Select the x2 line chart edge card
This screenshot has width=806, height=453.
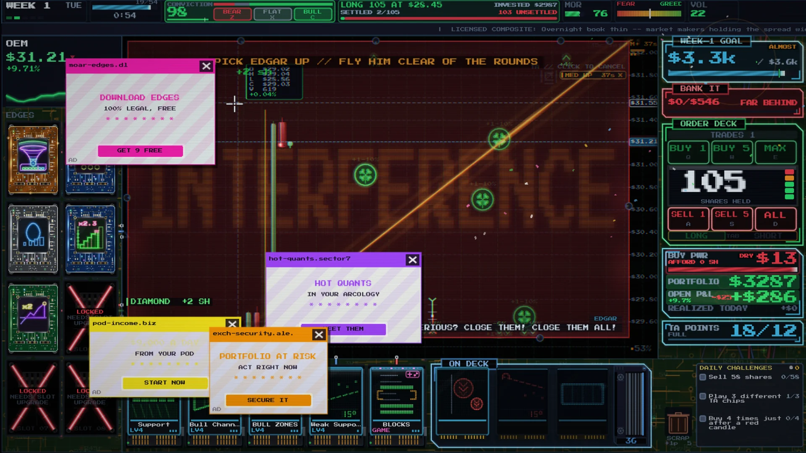pos(33,318)
